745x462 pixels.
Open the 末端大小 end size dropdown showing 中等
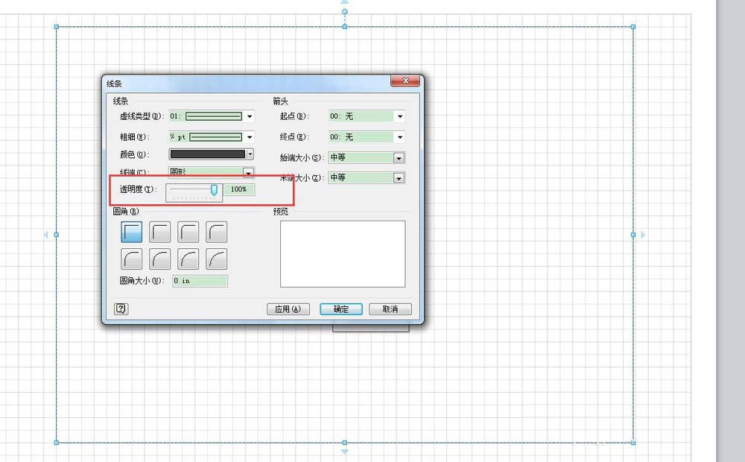(399, 177)
